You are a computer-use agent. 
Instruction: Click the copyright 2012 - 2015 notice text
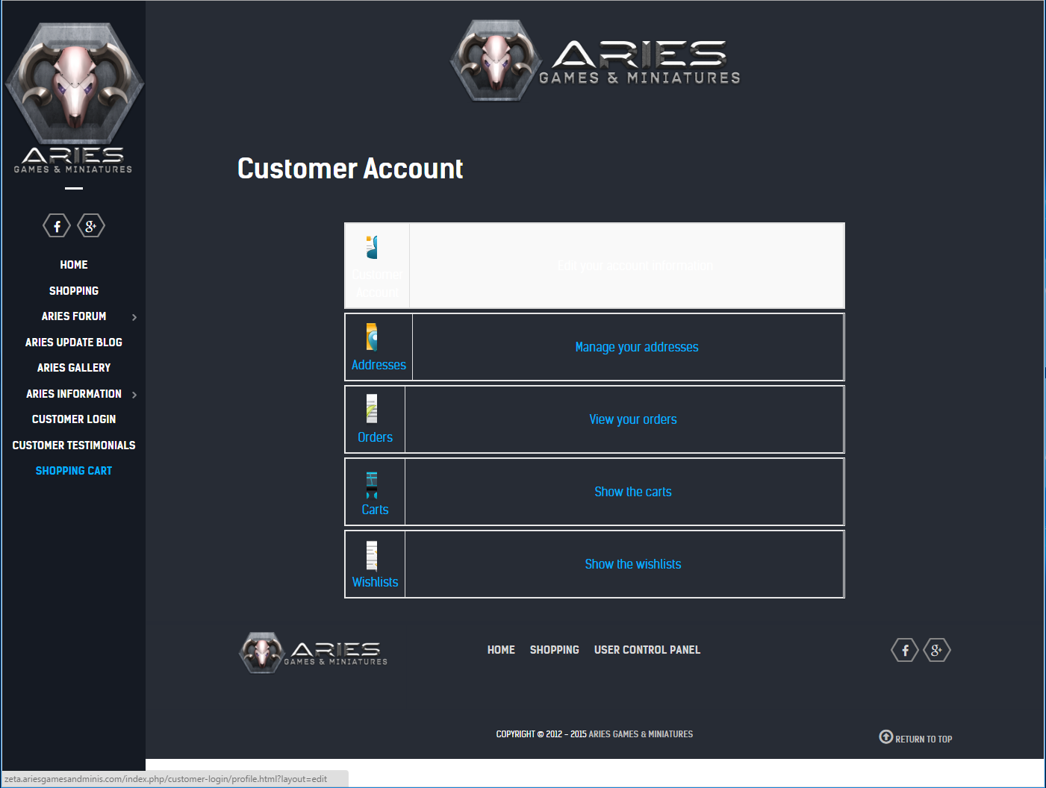tap(594, 734)
